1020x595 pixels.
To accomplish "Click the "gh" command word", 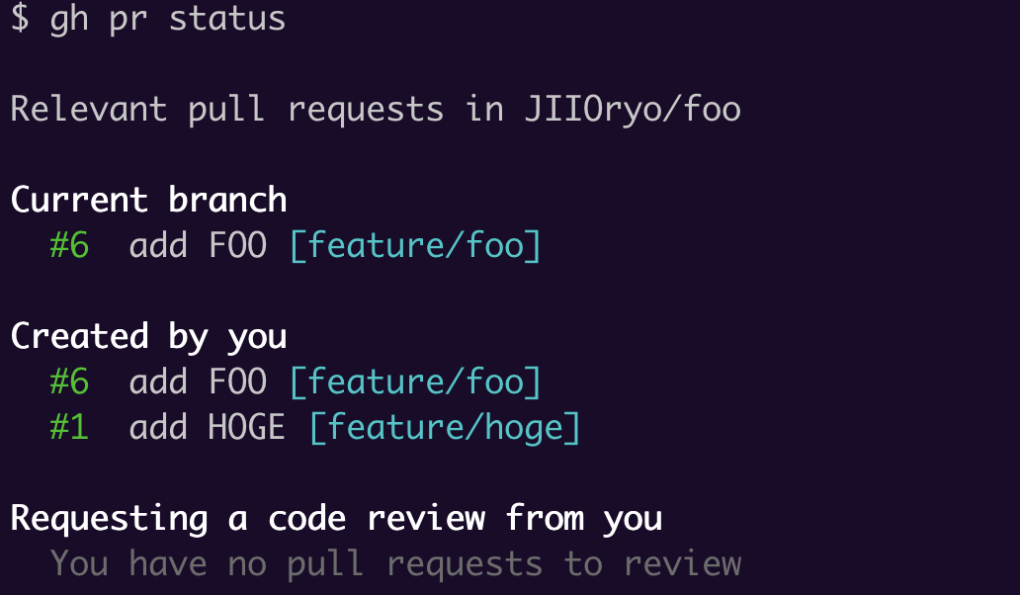I will point(69,18).
